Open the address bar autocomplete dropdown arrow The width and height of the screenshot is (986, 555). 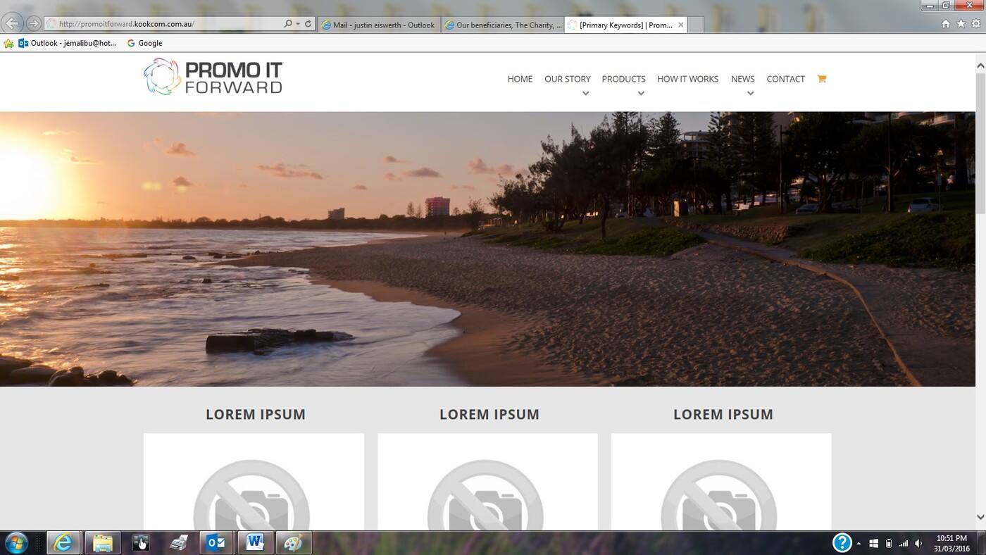(x=298, y=24)
